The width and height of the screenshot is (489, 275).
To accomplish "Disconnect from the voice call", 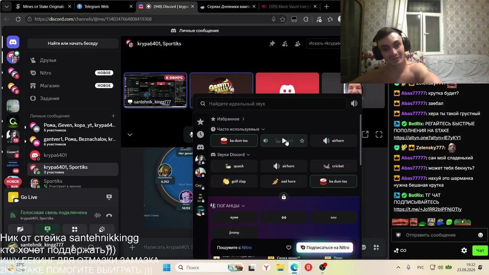I will pyautogui.click(x=109, y=215).
